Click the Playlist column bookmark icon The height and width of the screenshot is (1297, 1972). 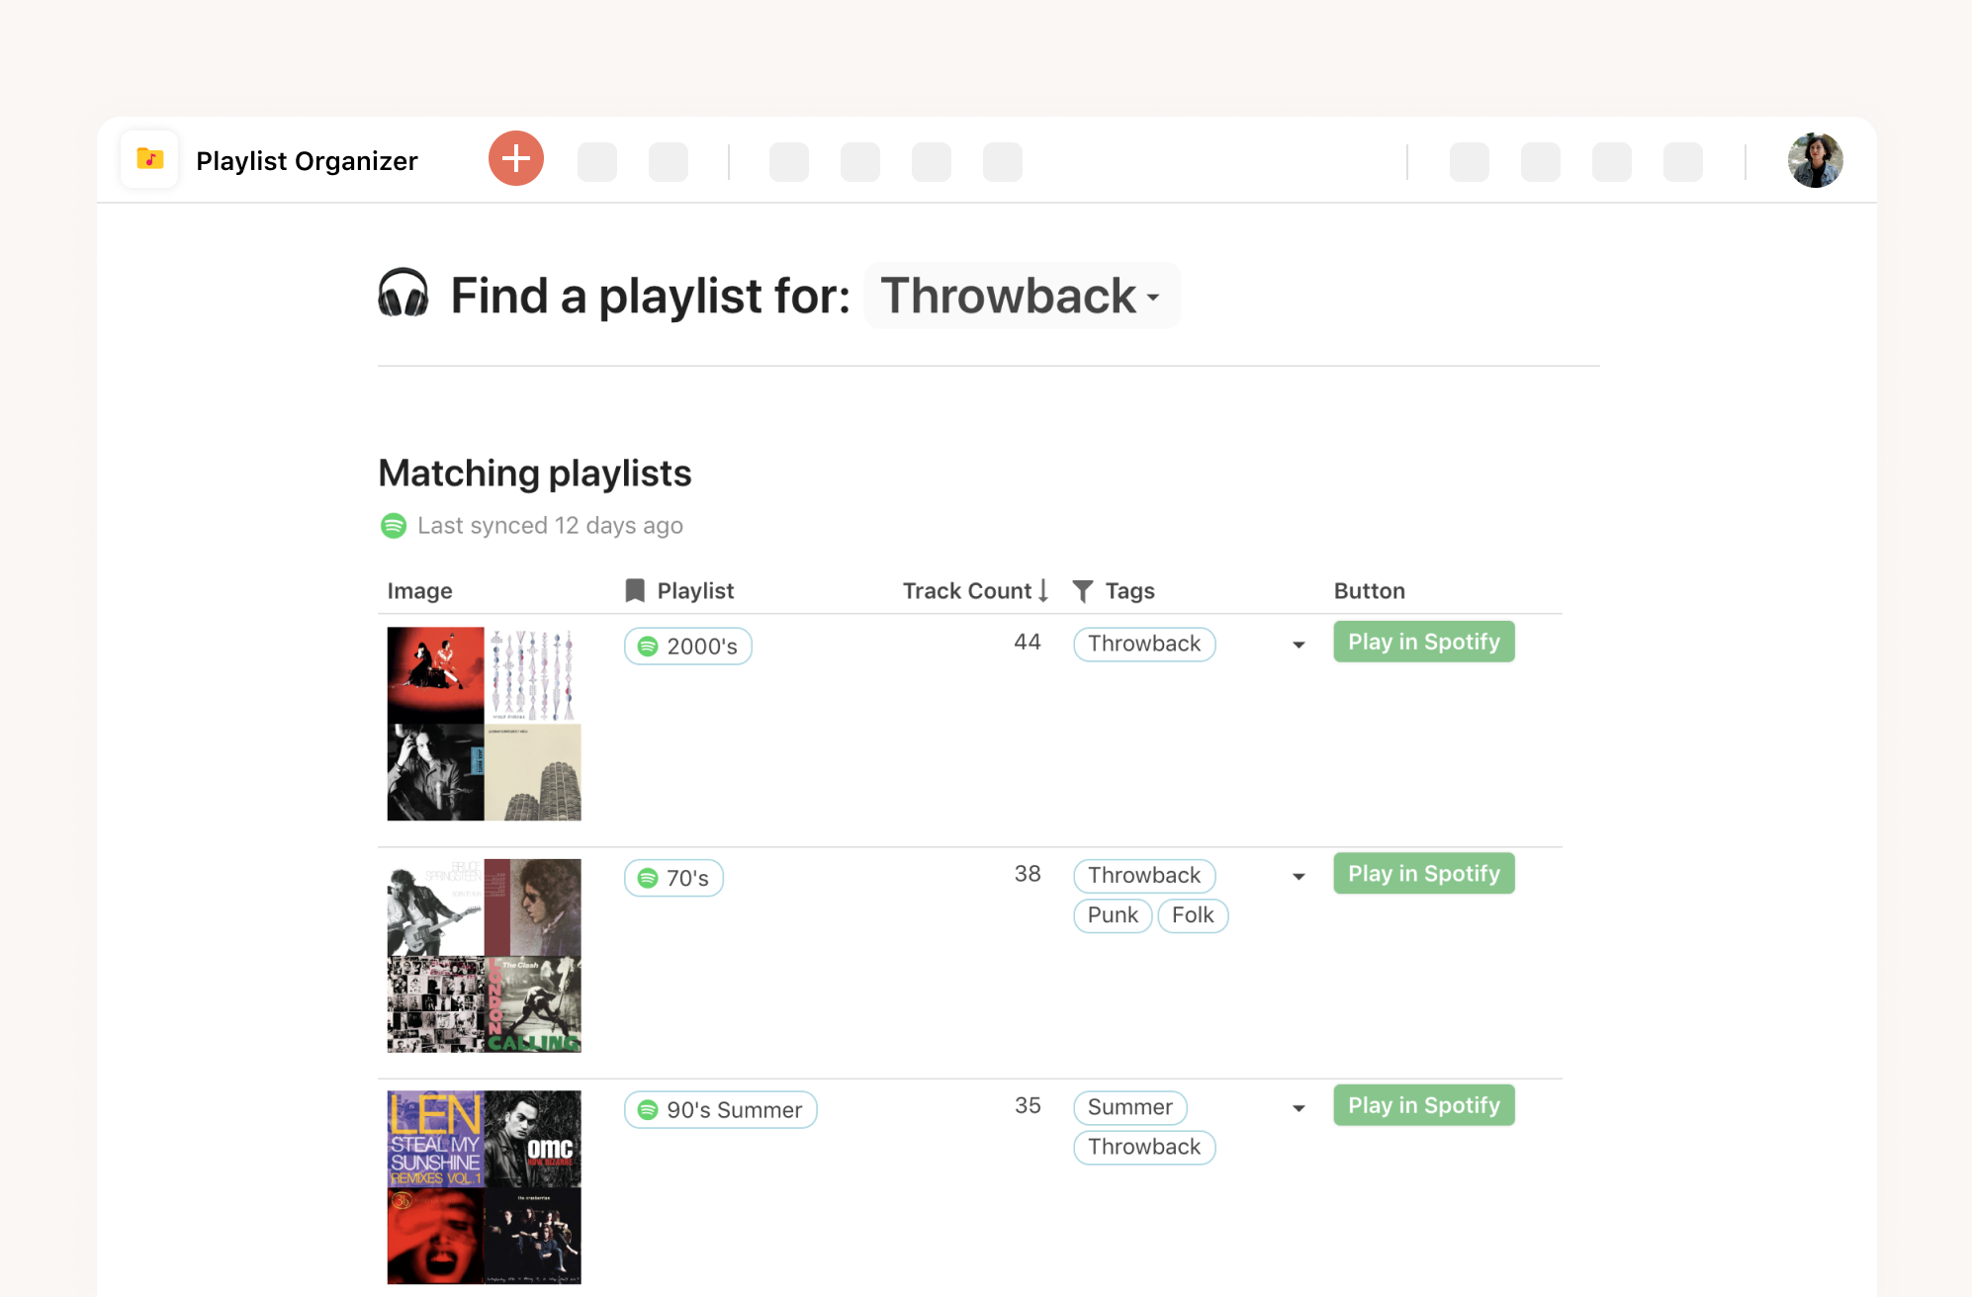(635, 591)
